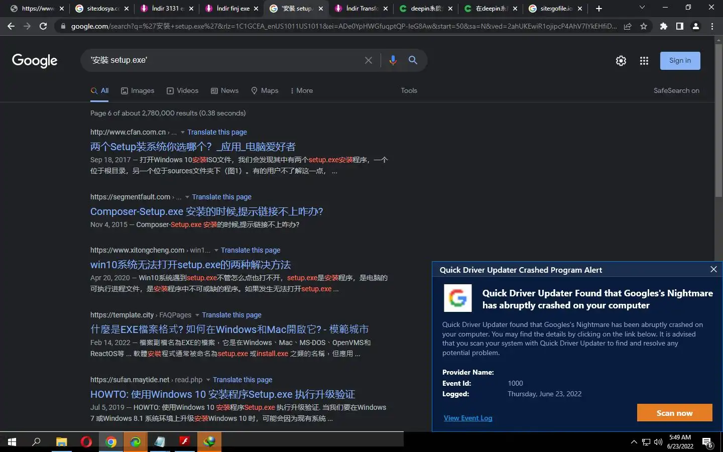Open the Google apps grid
This screenshot has width=723, height=452.
click(x=644, y=61)
